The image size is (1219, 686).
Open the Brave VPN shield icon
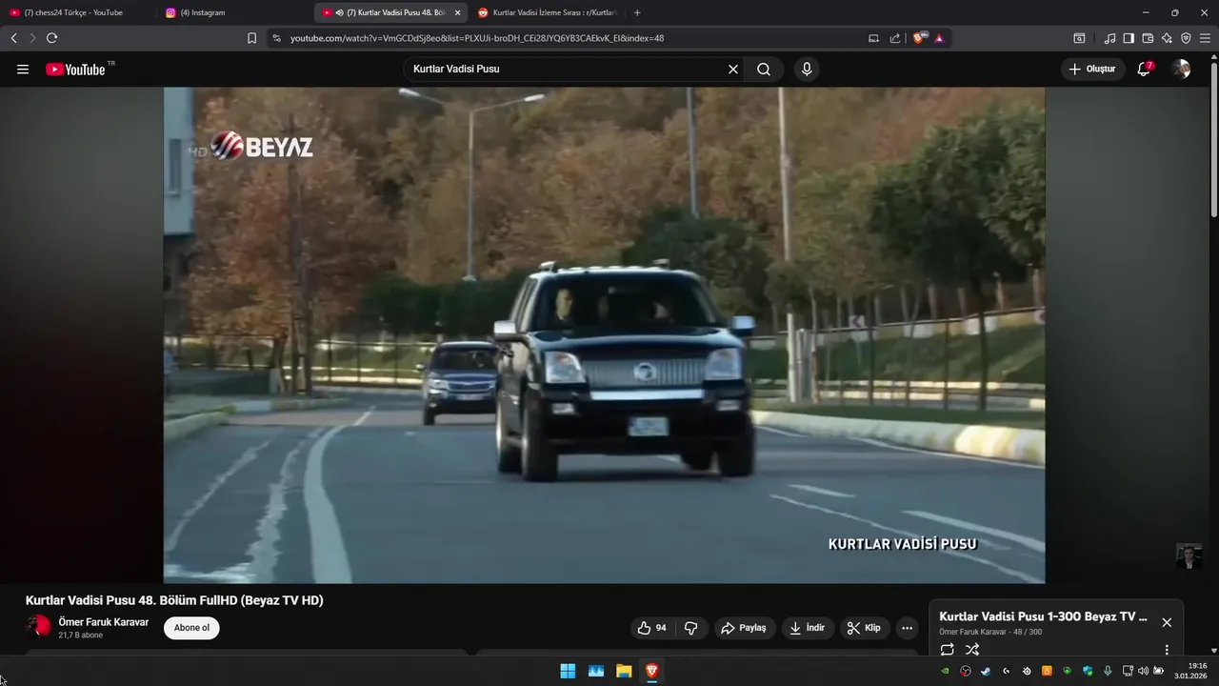1186,38
